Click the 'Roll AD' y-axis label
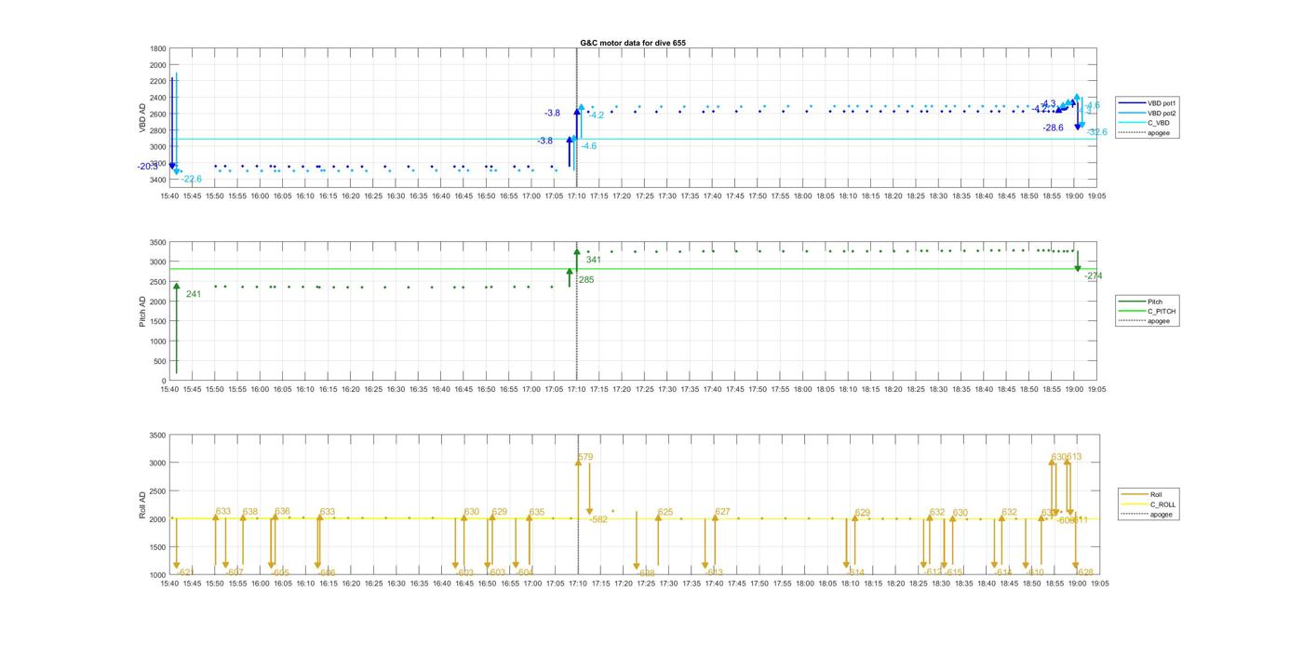1303x645 pixels. [142, 504]
